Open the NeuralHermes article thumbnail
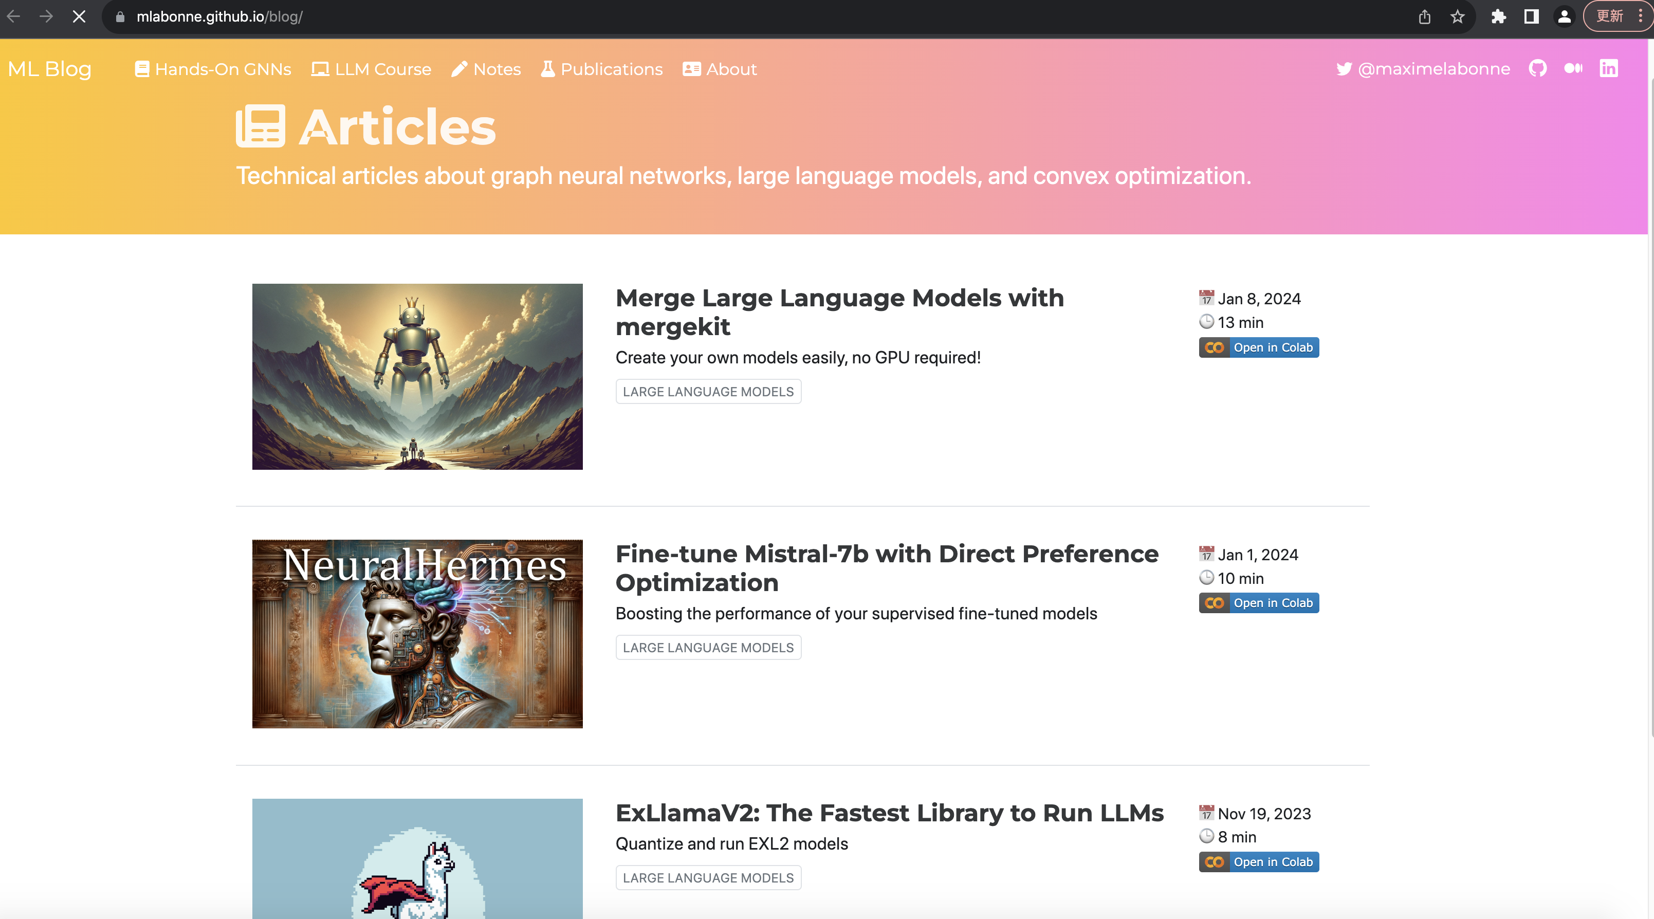 click(x=417, y=633)
